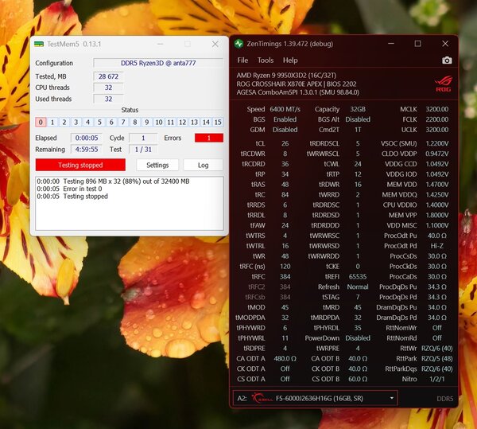Click the Remaining time 4:59:55 field
Screen dimensions: 477x429
tap(87, 150)
